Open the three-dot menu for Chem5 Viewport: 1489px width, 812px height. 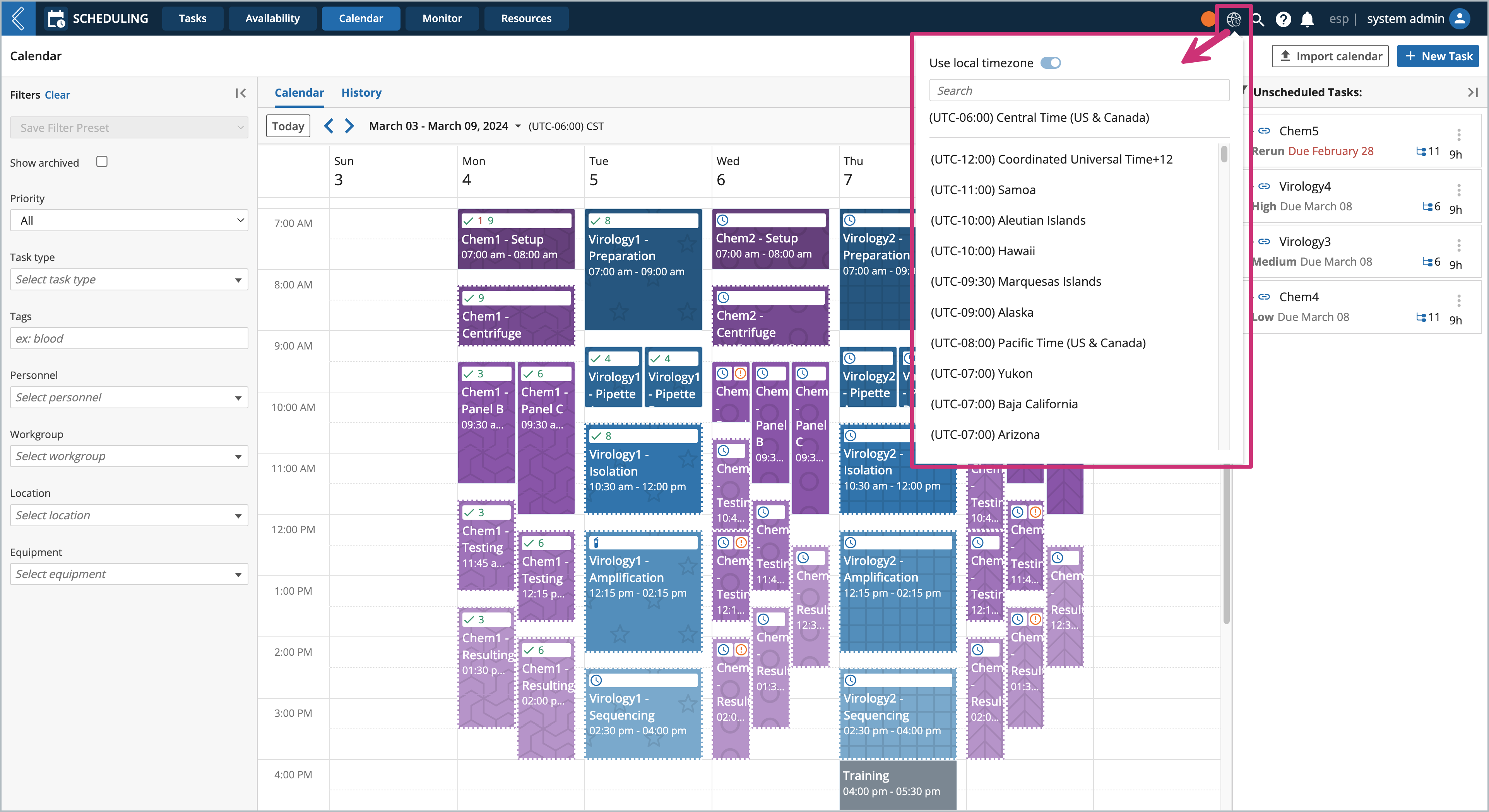[x=1459, y=135]
